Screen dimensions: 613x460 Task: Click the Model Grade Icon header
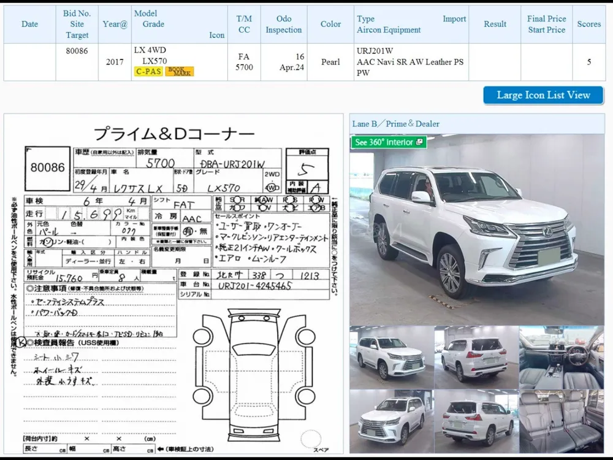(180, 25)
